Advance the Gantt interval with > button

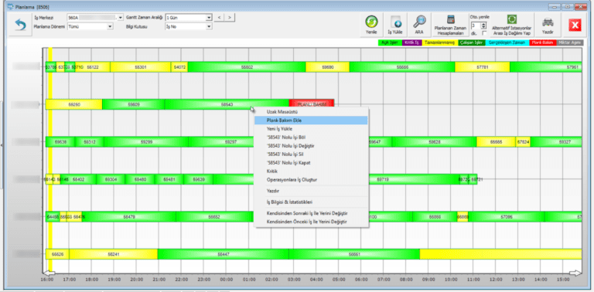coord(230,18)
